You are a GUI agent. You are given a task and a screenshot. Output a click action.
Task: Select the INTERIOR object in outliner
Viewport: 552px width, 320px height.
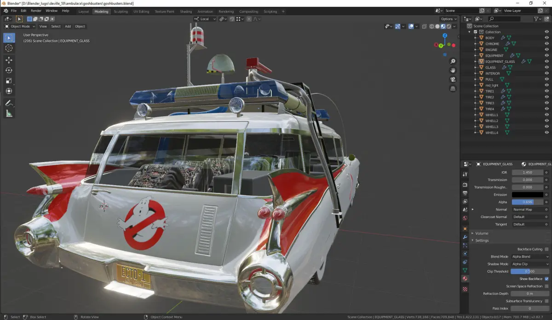(493, 73)
